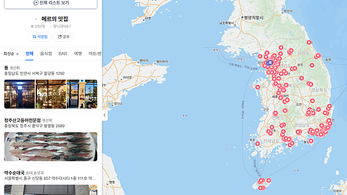Open the 약수순대국 storefront photo
Viewport: 347px width, 195px height.
tap(50, 190)
